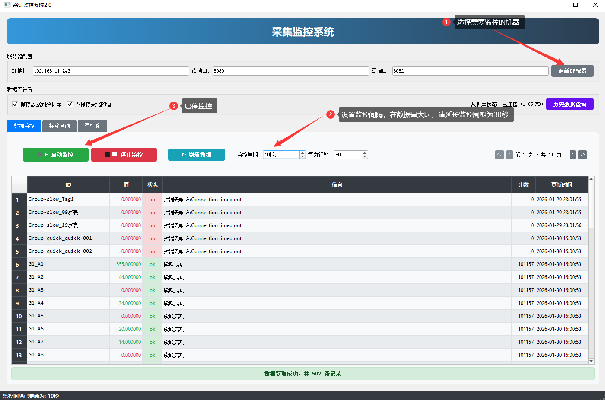The height and width of the screenshot is (400, 605).
Task: Click the IP address input field
Action: click(111, 71)
